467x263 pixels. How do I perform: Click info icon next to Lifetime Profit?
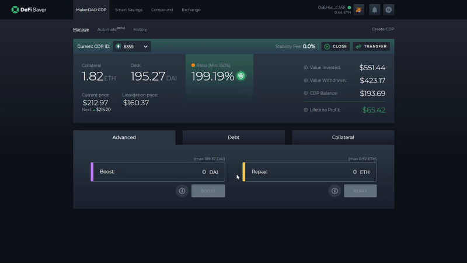coord(305,110)
